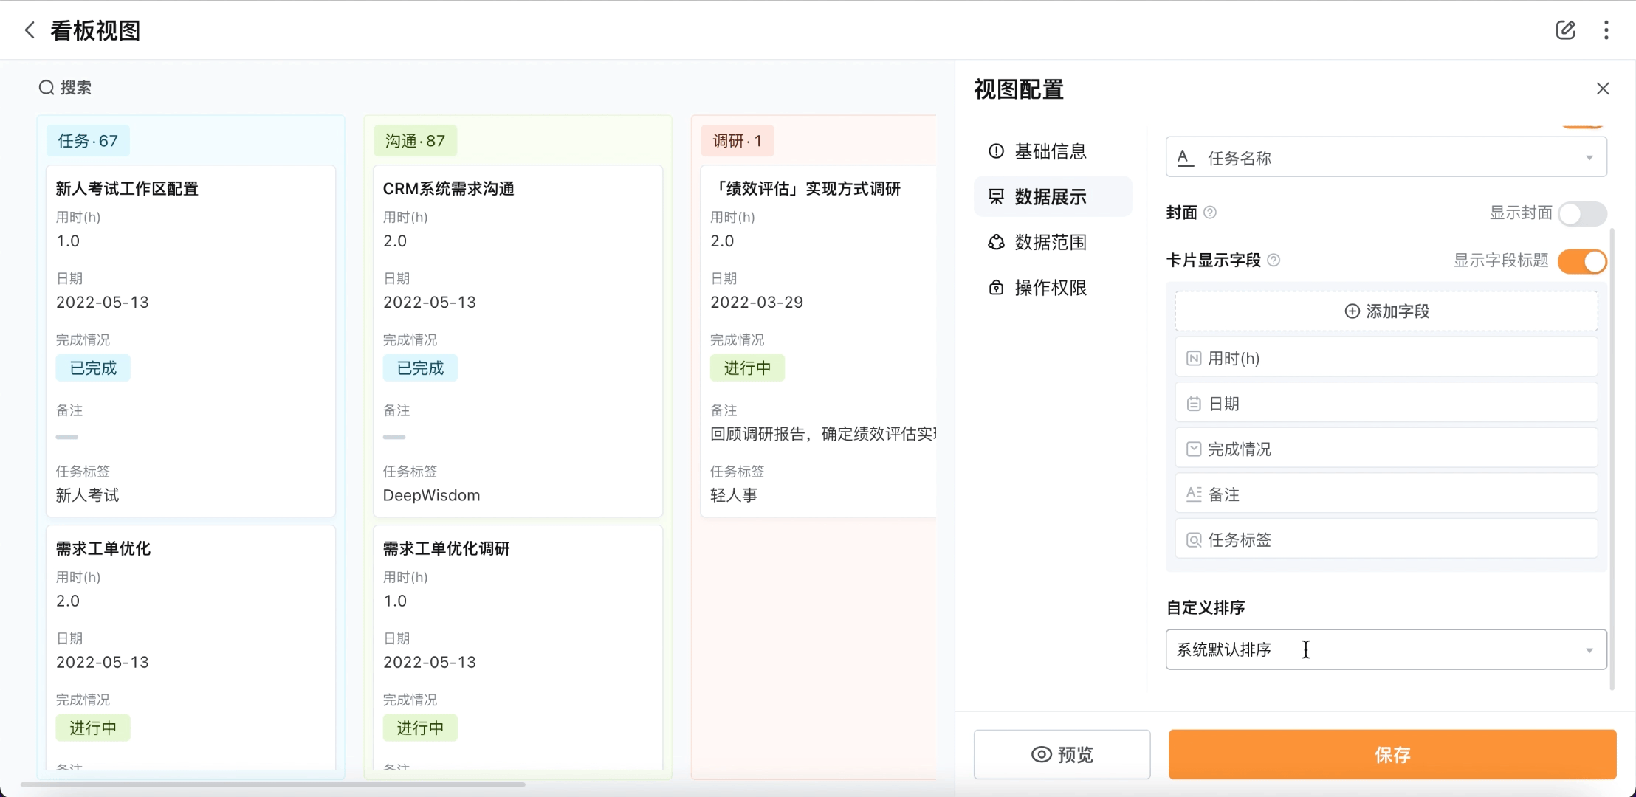Click the eye icon on 预览 button
Viewport: 1636px width, 797px height.
(x=1042, y=754)
